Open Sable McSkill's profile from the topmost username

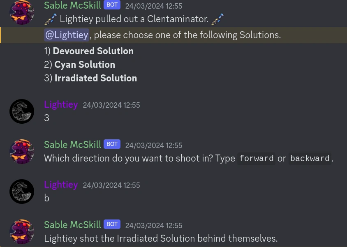click(x=72, y=5)
